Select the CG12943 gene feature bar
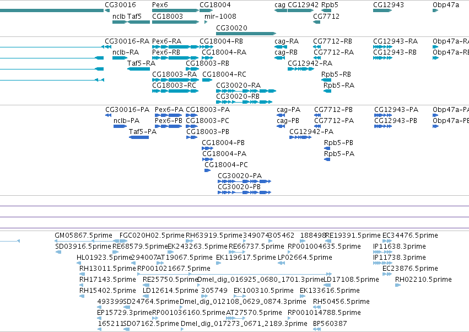This screenshot has width=469, height=332. pyautogui.click(x=382, y=10)
